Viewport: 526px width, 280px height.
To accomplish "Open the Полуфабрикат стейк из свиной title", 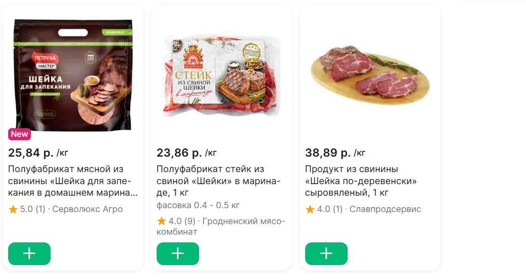I will (x=218, y=181).
